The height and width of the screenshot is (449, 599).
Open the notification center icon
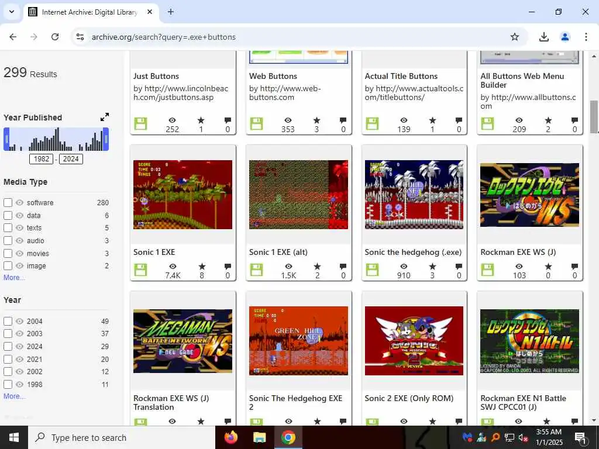(580, 437)
